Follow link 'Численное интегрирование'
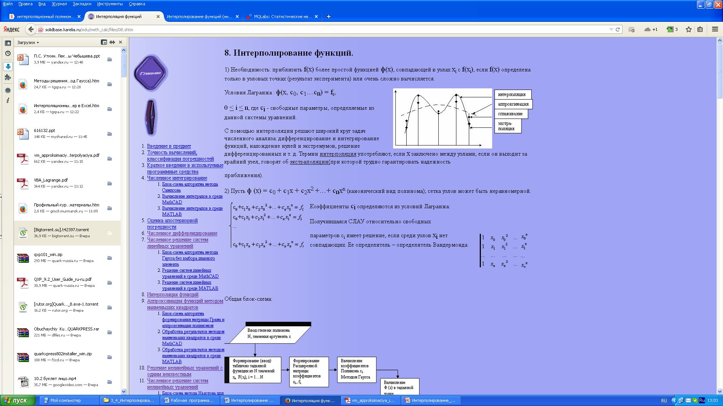 click(x=177, y=178)
